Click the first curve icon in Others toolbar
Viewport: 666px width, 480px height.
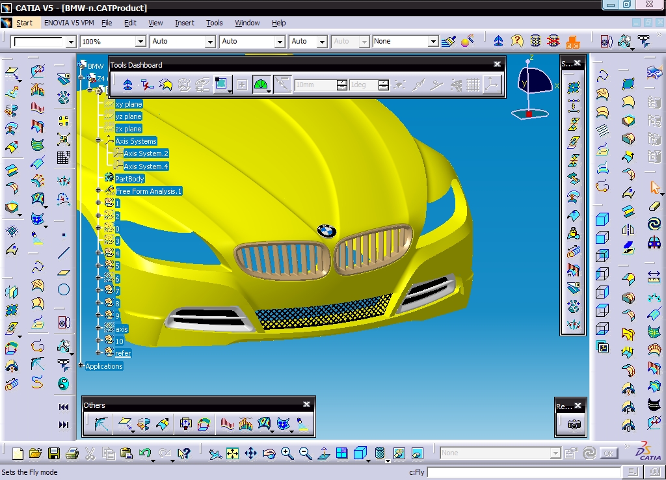click(x=101, y=423)
